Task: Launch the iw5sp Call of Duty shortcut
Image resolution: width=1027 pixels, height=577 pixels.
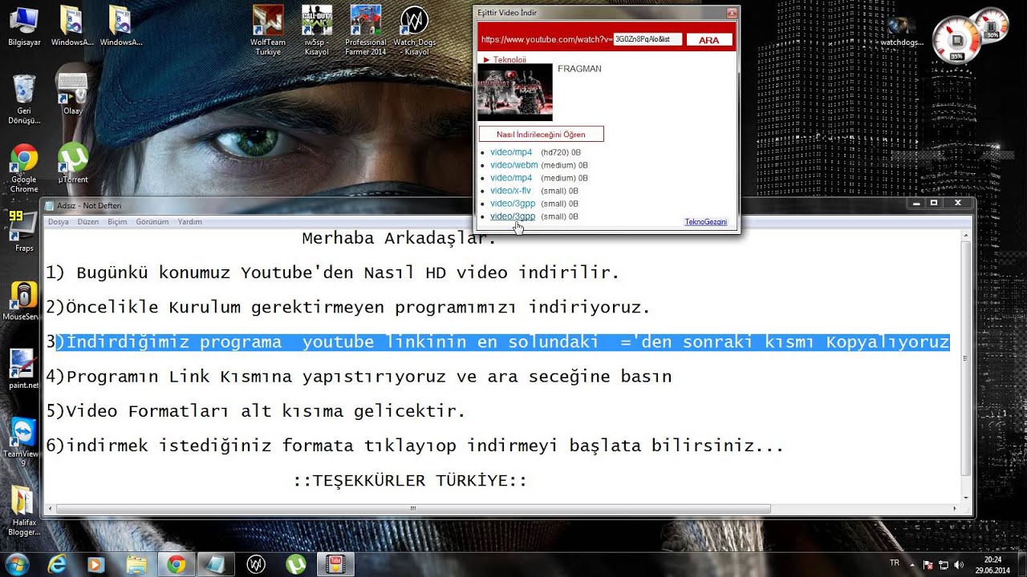Action: pos(317,30)
